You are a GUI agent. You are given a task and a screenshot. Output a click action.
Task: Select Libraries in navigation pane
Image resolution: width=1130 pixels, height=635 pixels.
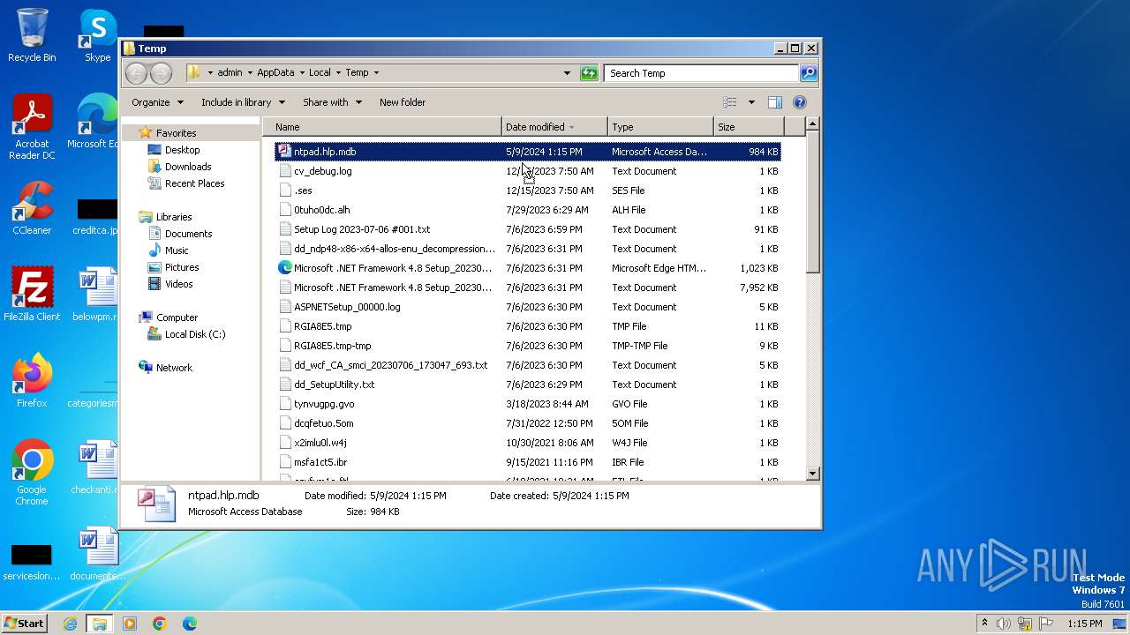pyautogui.click(x=174, y=217)
